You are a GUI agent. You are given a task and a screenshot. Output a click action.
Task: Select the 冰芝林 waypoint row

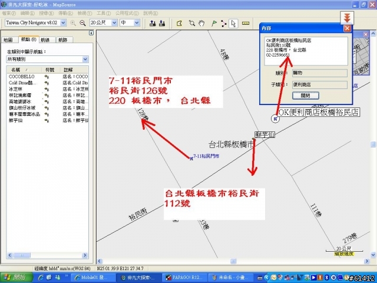48,89
